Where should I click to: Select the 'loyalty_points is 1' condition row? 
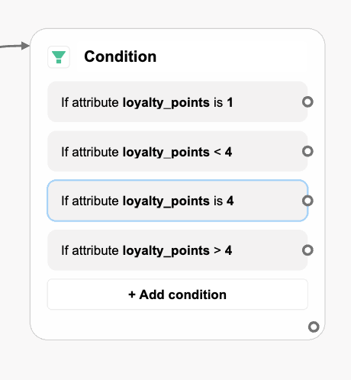tap(178, 101)
